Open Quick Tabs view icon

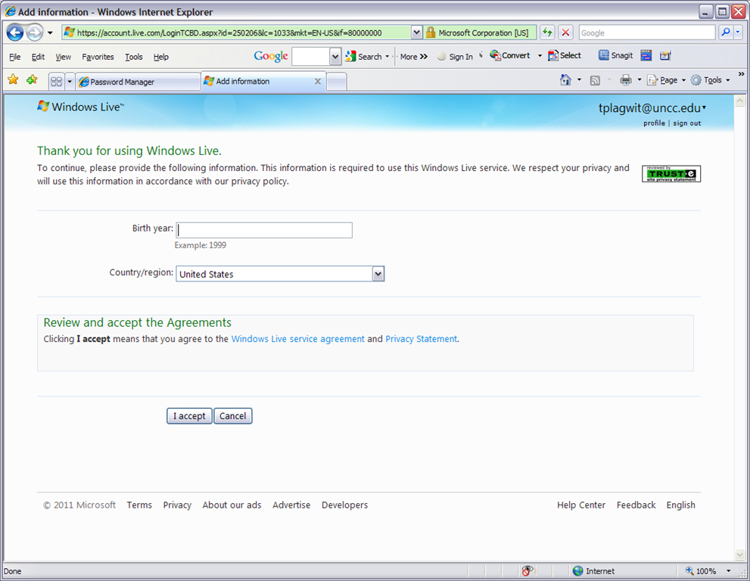(x=56, y=82)
